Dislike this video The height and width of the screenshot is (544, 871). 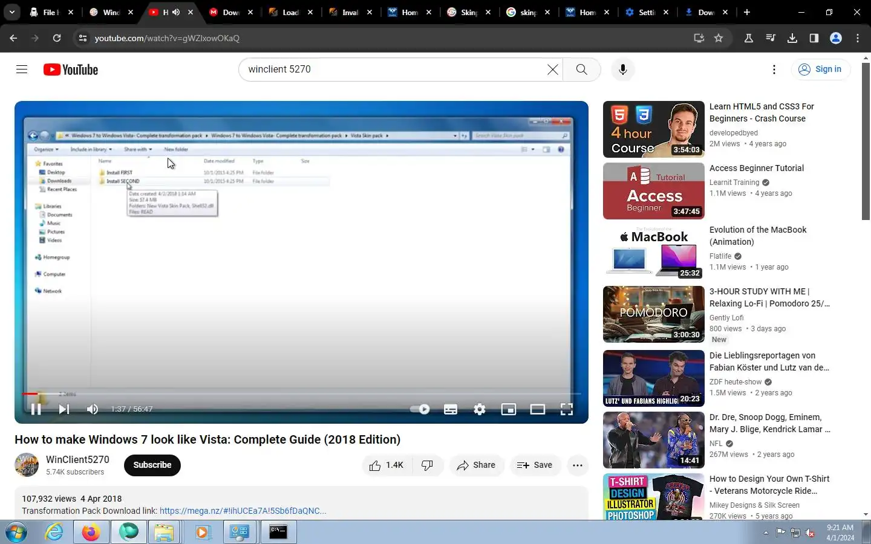point(428,465)
